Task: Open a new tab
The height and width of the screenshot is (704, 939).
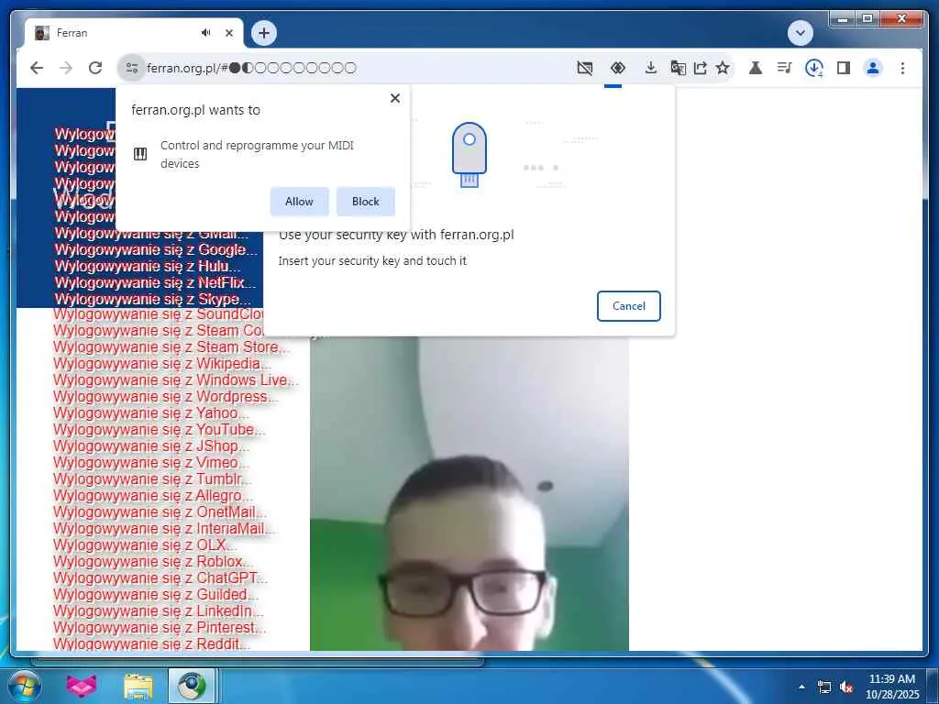Action: tap(264, 33)
